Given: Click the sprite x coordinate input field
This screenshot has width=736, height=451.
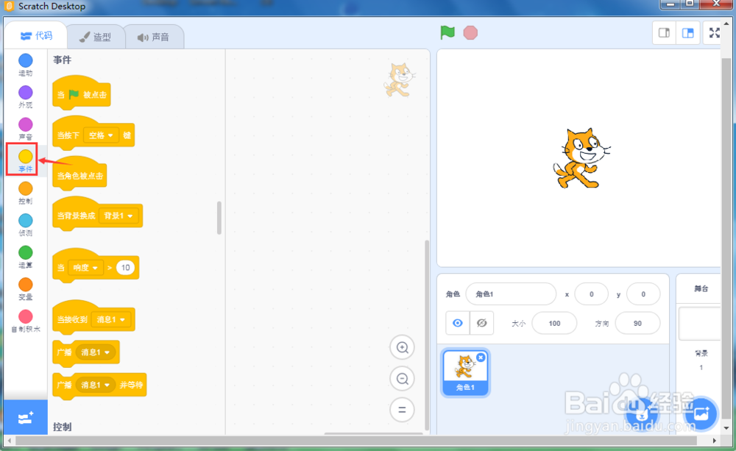Looking at the screenshot, I should tap(592, 294).
